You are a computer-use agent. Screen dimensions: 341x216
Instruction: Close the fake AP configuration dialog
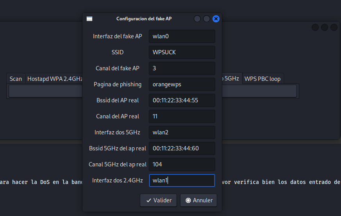click(216, 19)
